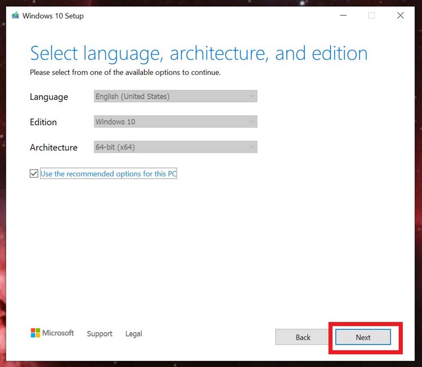Click the 'Windows 10 Setup' window title text
The height and width of the screenshot is (367, 422).
(53, 16)
